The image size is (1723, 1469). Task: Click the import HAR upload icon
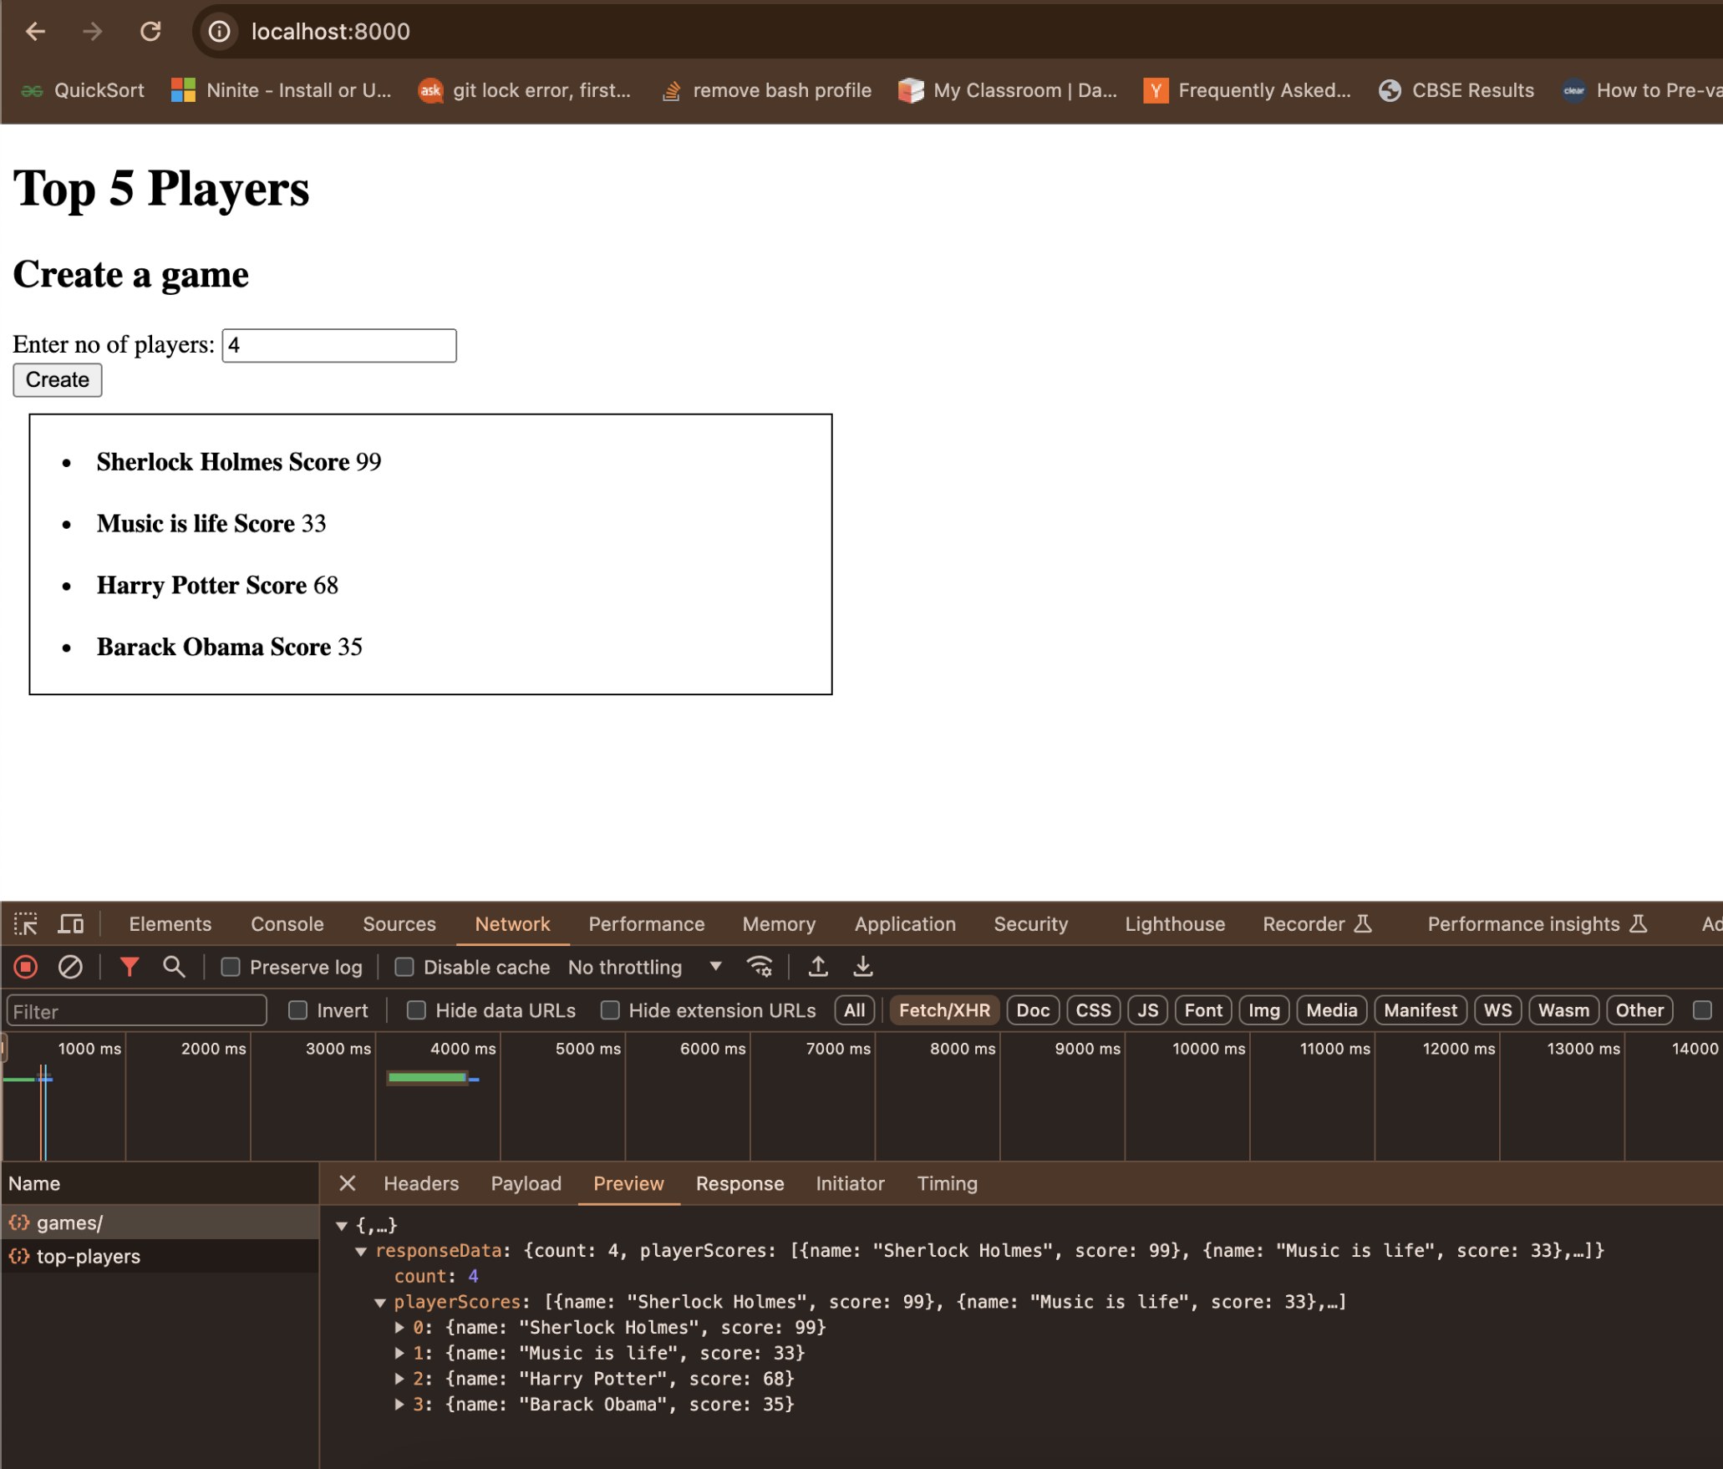818,967
